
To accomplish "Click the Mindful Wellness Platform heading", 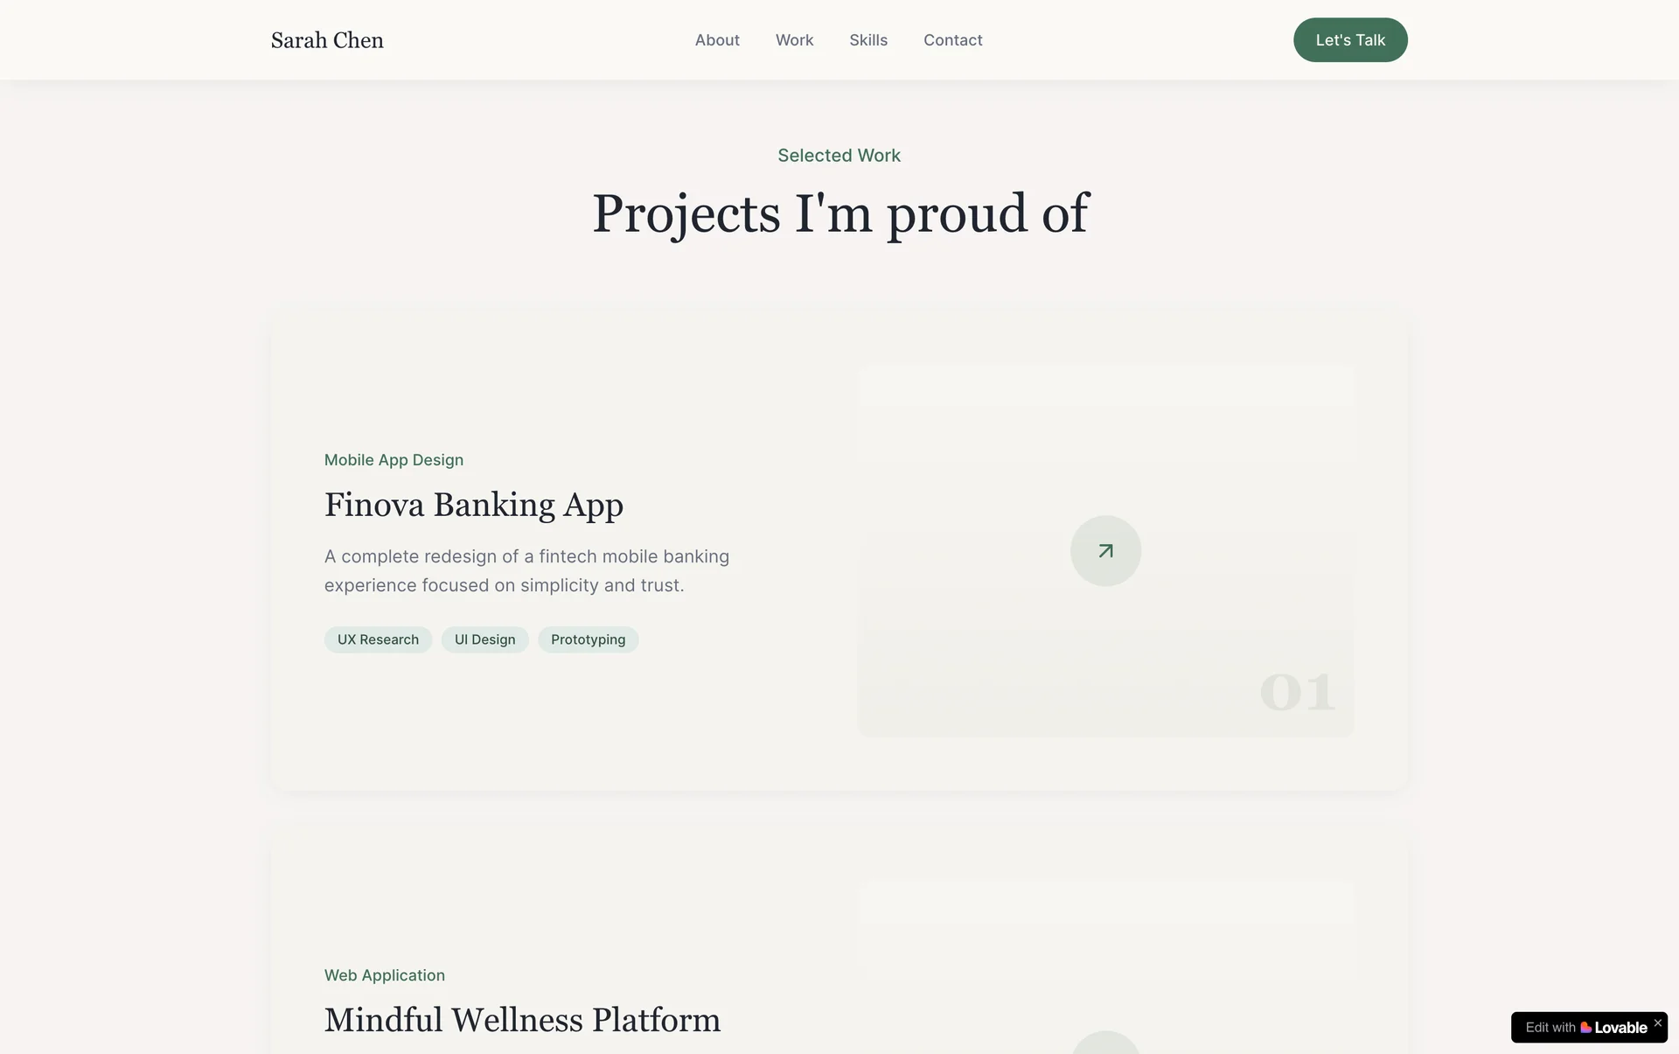I will tap(522, 1020).
